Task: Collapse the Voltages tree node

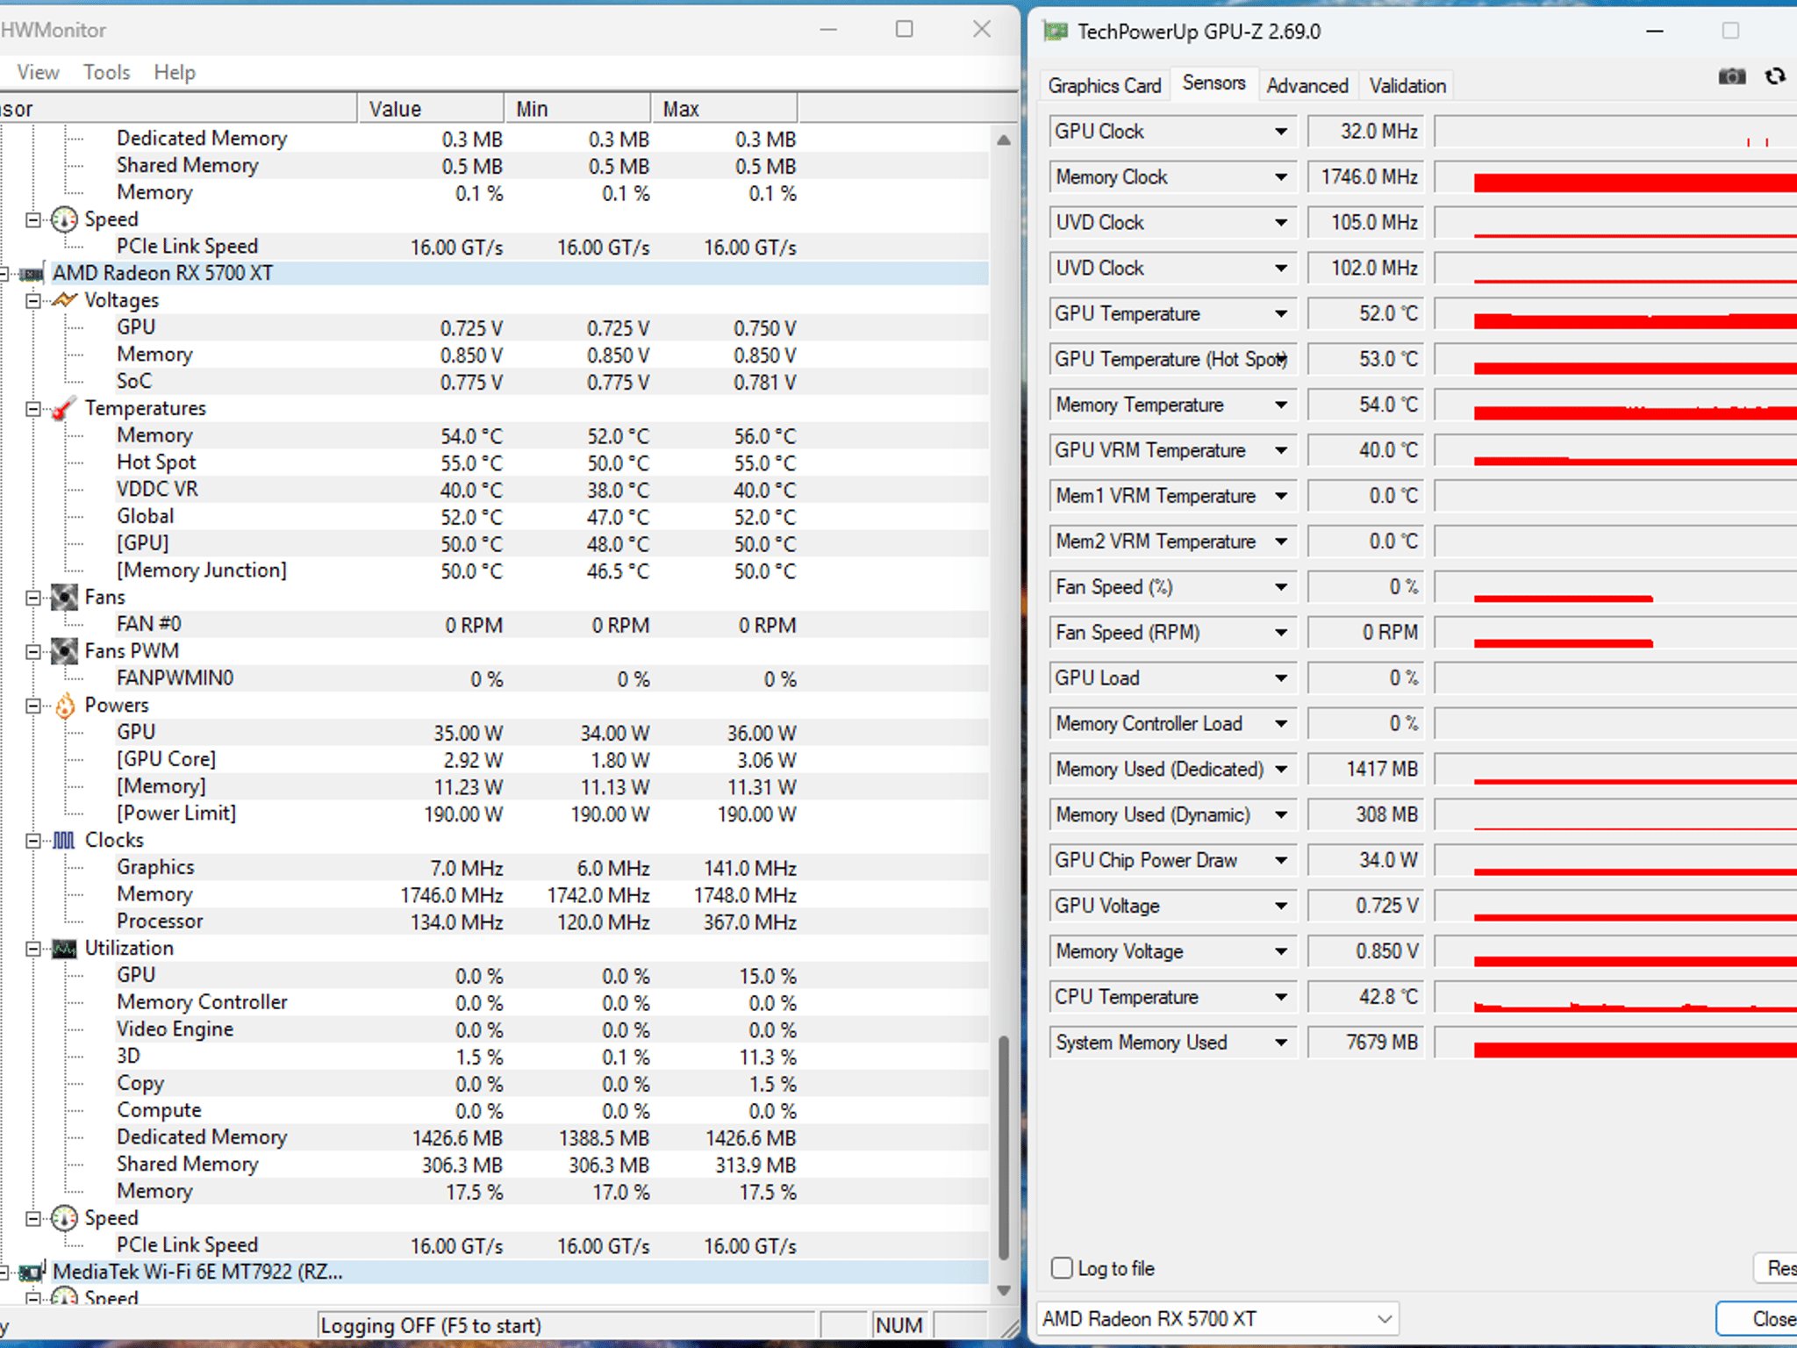Action: (32, 300)
